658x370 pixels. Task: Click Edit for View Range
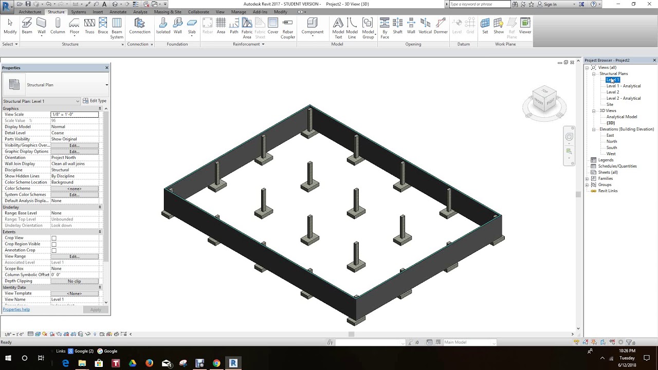pyautogui.click(x=74, y=256)
